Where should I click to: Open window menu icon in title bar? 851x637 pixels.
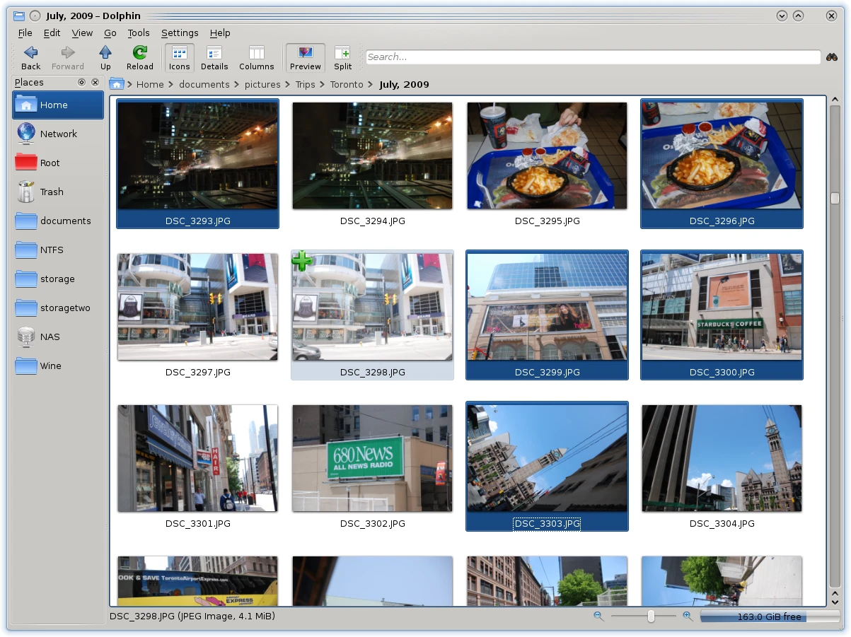coord(20,16)
